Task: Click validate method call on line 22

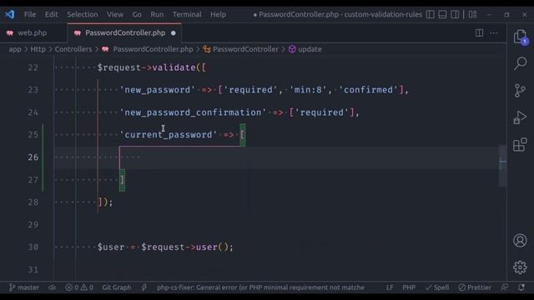Action: point(174,67)
